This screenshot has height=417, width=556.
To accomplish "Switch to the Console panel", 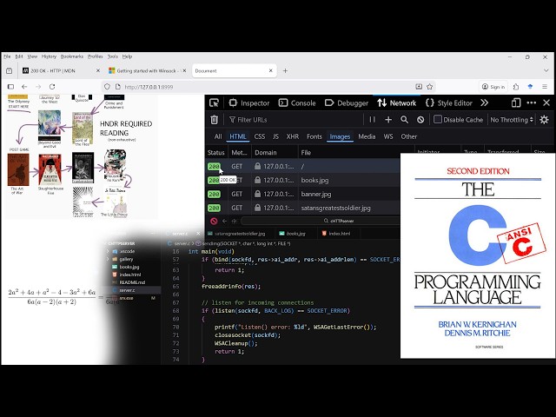I will pyautogui.click(x=297, y=103).
